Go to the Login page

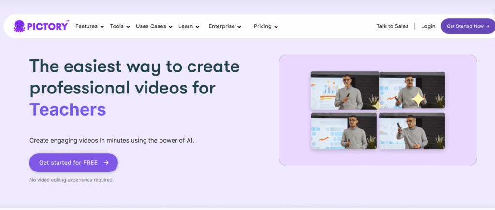click(x=428, y=26)
